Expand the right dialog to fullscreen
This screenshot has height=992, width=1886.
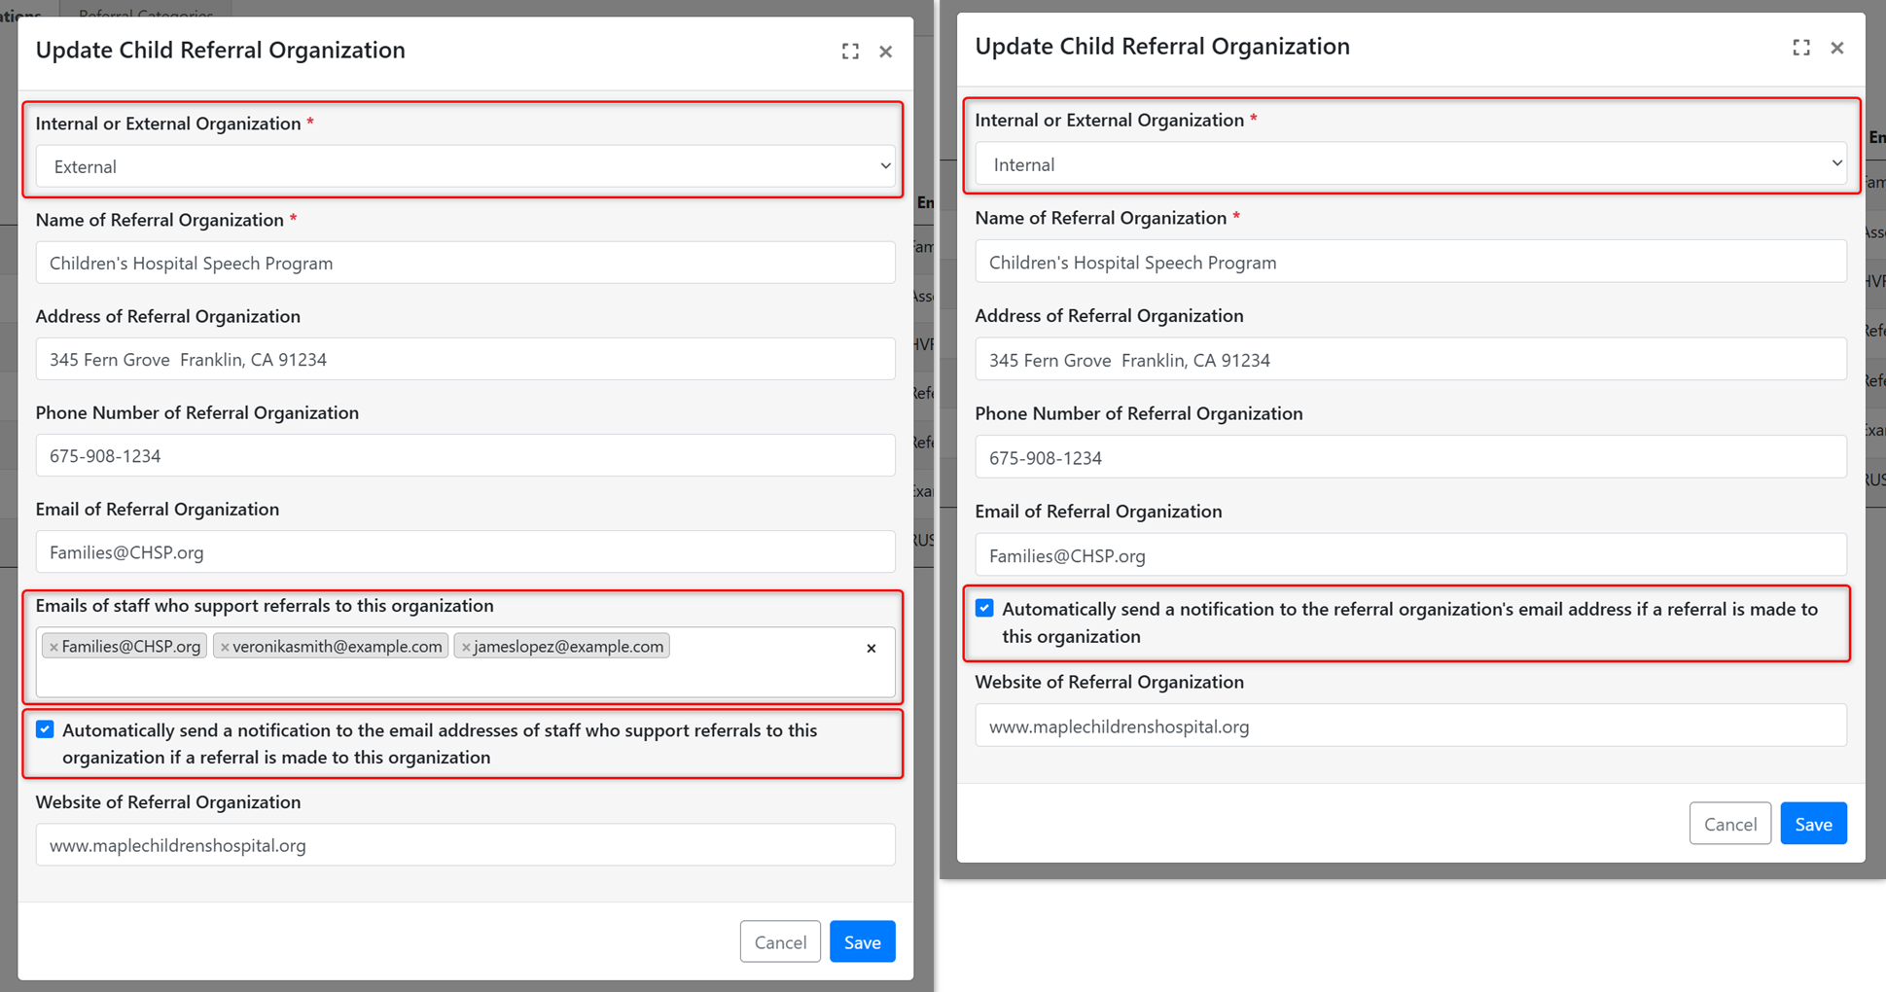[1801, 48]
